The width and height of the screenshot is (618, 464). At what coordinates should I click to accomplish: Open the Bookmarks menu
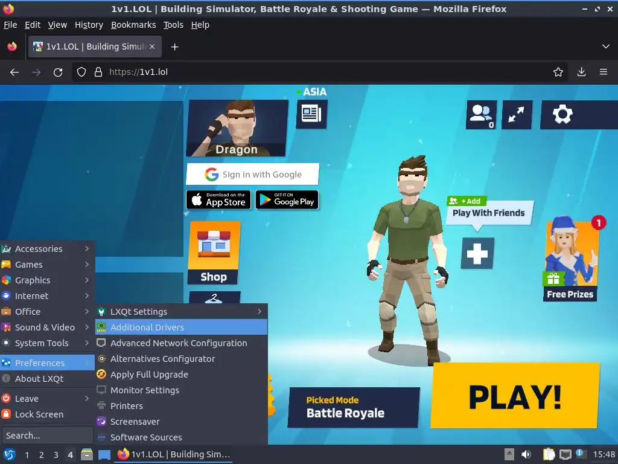133,25
